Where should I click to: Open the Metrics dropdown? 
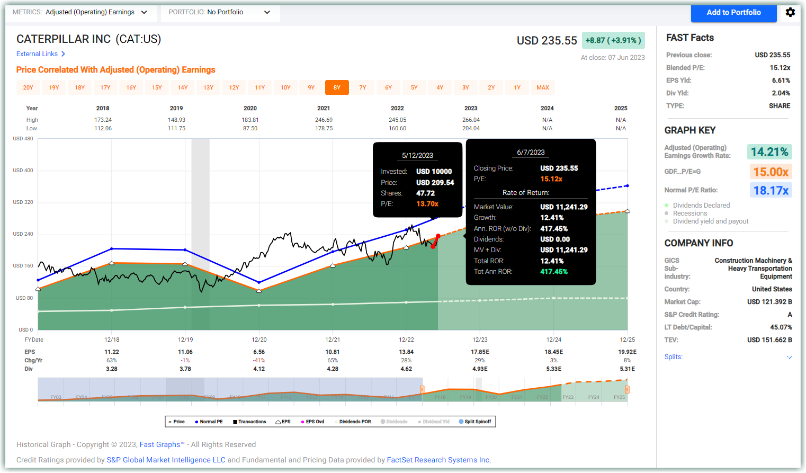click(82, 12)
